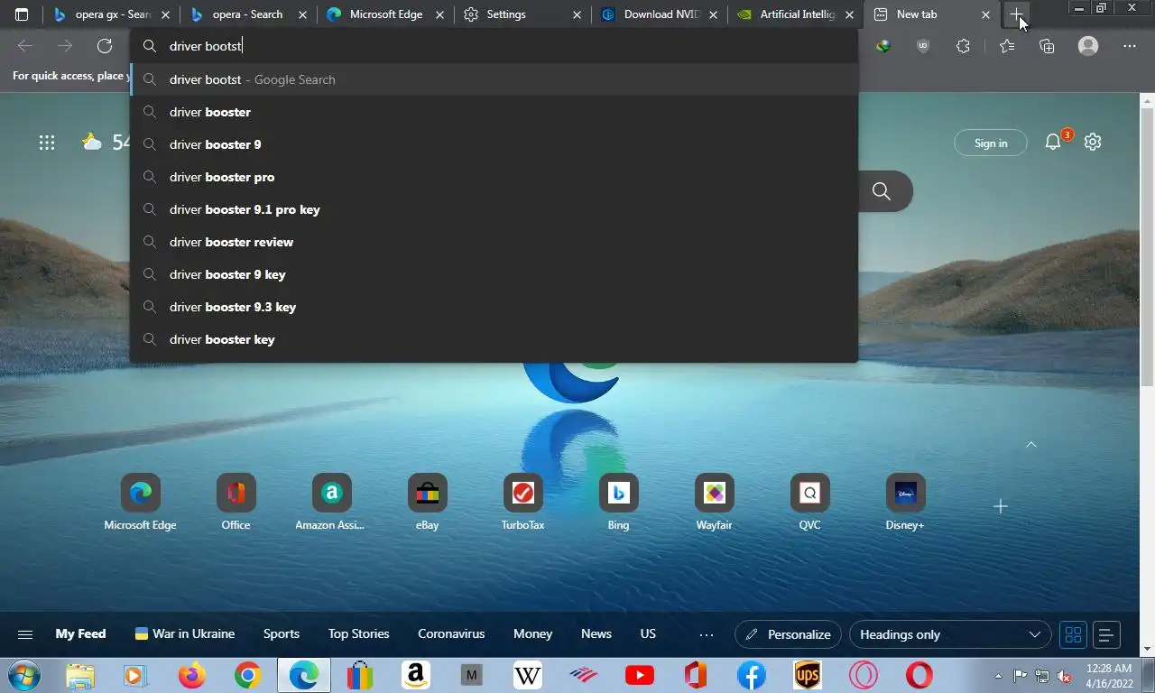Image resolution: width=1155 pixels, height=693 pixels.
Task: Open My Feed section
Action: point(80,633)
